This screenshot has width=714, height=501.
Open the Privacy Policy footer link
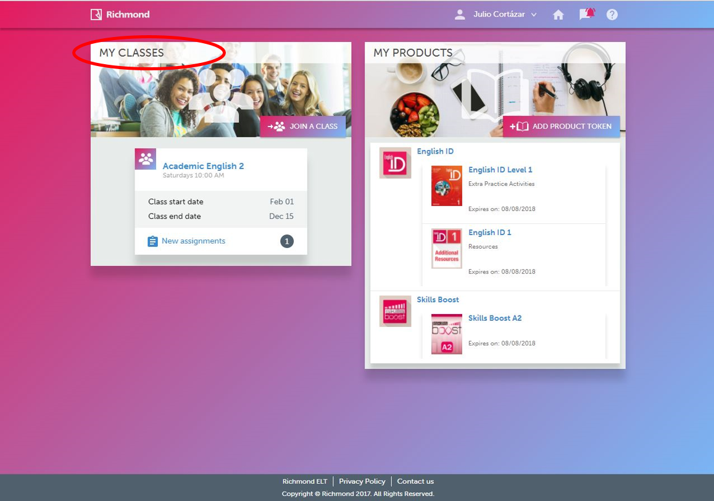[x=362, y=481]
